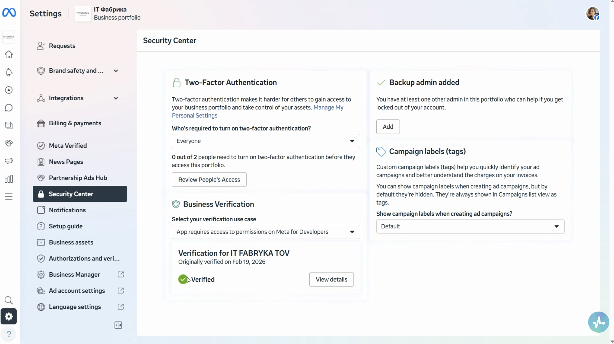This screenshot has width=614, height=344.
Task: Click the Backup admin added checkmark icon
Action: (381, 83)
